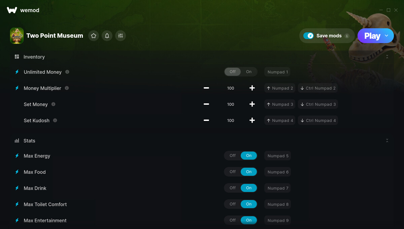Open the mod settings sliders icon
The height and width of the screenshot is (229, 404).
pyautogui.click(x=121, y=36)
